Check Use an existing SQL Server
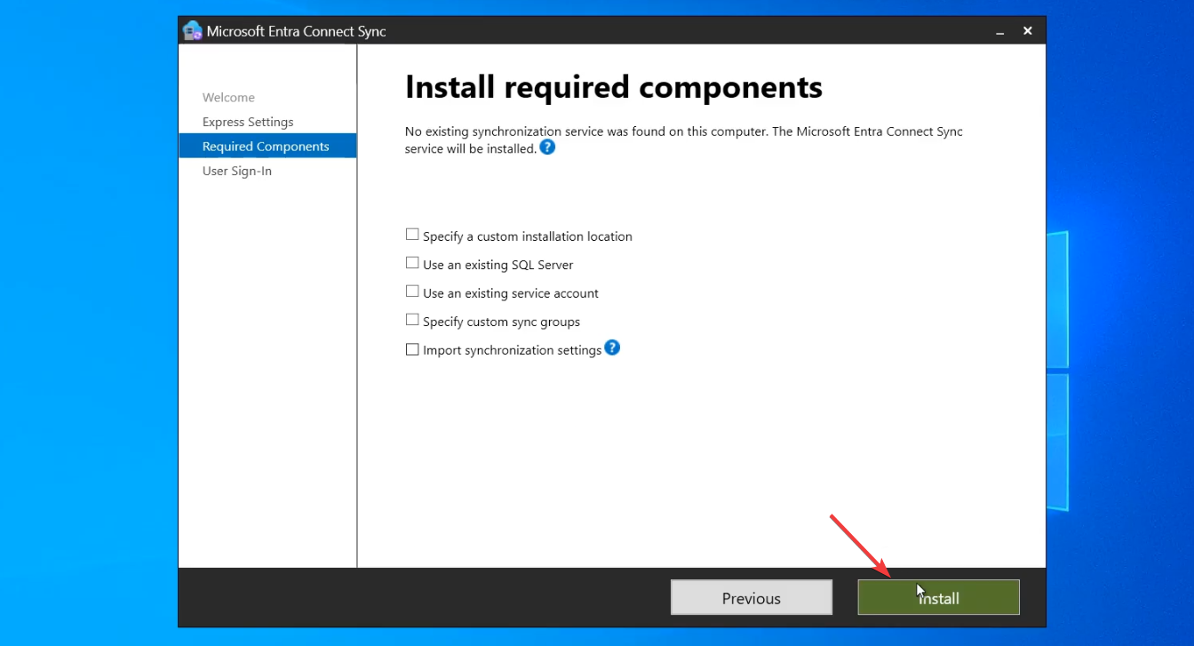 pos(412,263)
